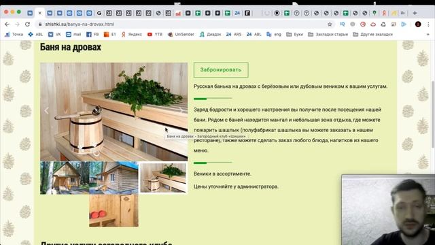Open the VK bookmark
Viewport: 435px width, 245px height.
tap(54, 35)
